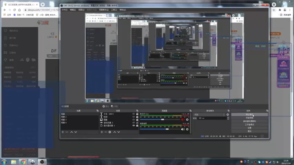Go back in the Chrome window
The height and width of the screenshot is (165, 294).
(5, 10)
